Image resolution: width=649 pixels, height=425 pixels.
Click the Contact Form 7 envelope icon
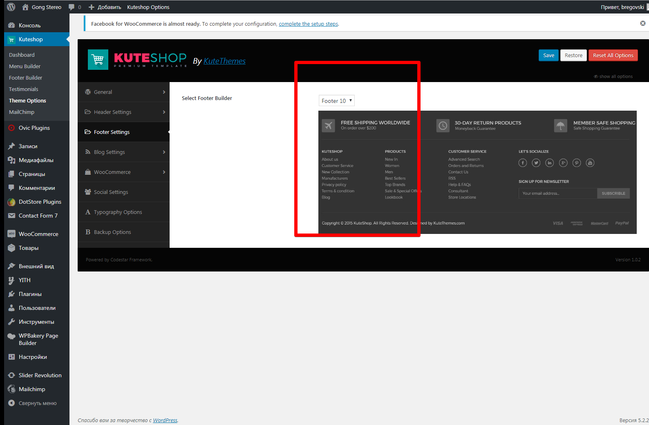[11, 216]
